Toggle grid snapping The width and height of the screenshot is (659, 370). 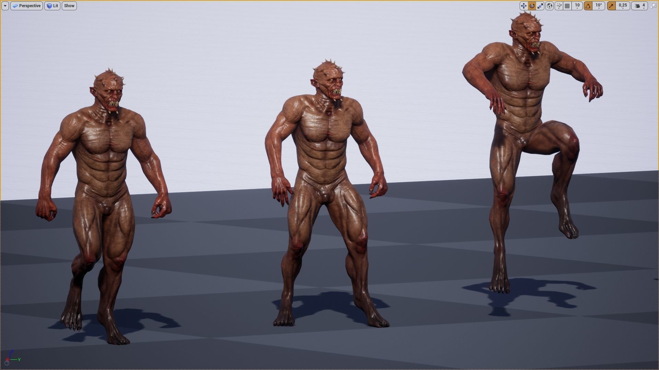coord(567,6)
